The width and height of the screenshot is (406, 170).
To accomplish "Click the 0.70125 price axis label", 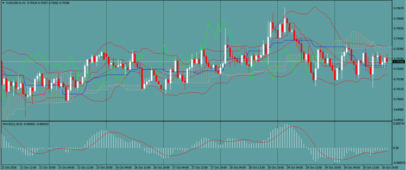I will click(399, 89).
